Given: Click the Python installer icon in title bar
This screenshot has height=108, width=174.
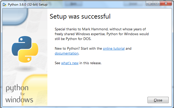Looking at the screenshot, I should click(4, 4).
